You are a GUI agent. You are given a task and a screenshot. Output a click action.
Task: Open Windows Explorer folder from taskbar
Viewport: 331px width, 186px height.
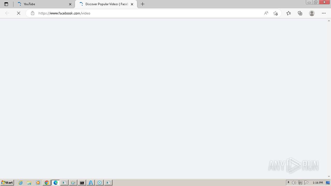[29, 183]
